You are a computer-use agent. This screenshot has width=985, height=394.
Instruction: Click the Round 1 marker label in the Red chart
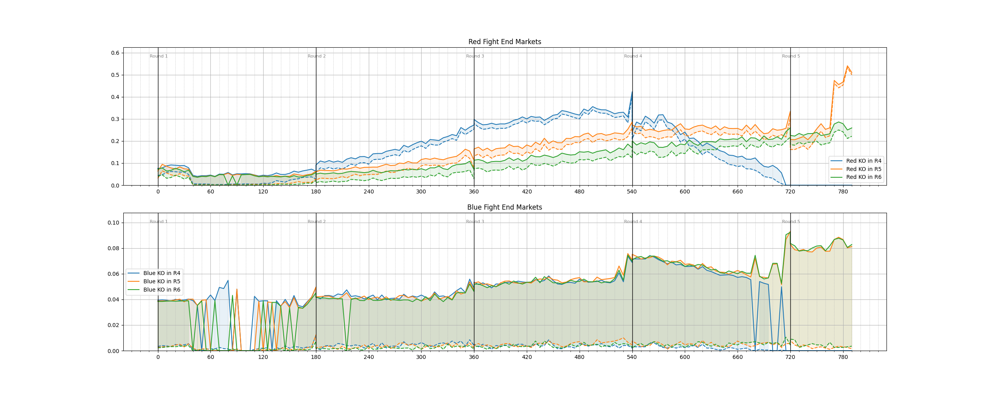coord(158,56)
